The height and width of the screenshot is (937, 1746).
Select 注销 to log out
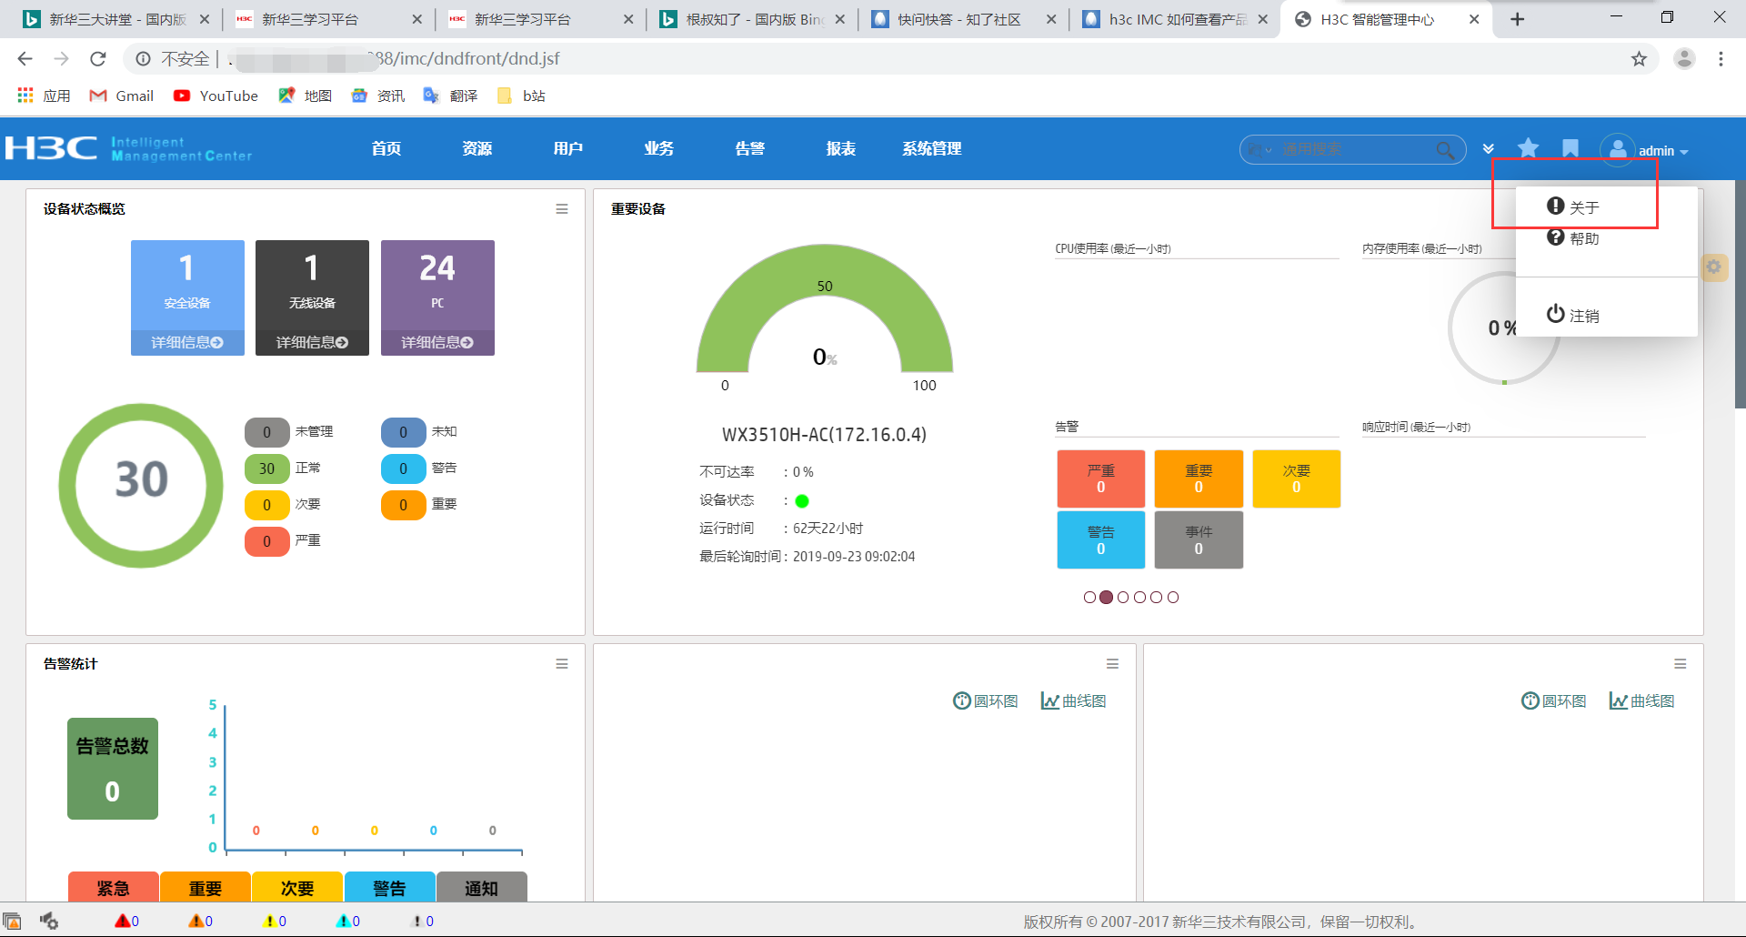(1573, 315)
